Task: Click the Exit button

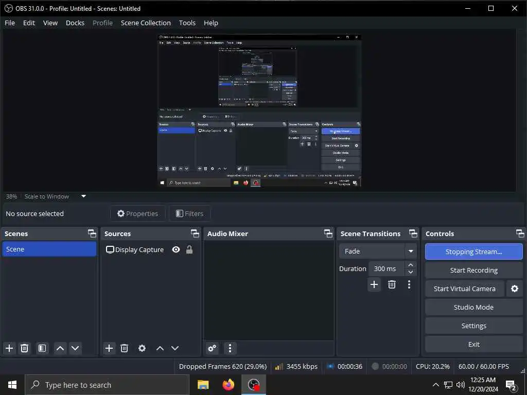Action: 473,344
